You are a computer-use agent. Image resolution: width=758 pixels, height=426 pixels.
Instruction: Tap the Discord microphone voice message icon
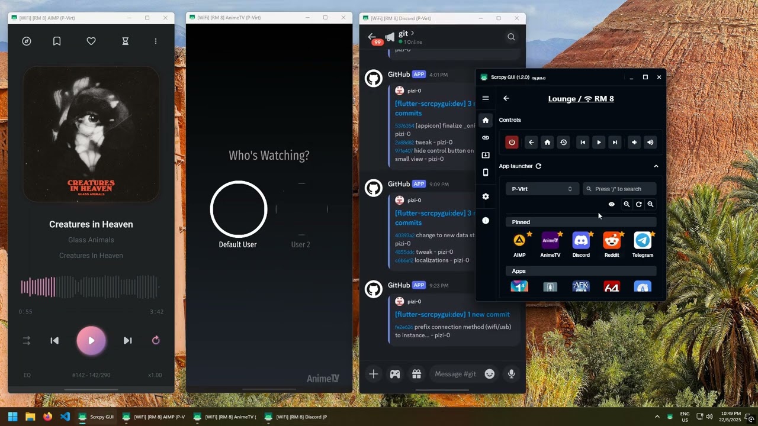(x=511, y=374)
